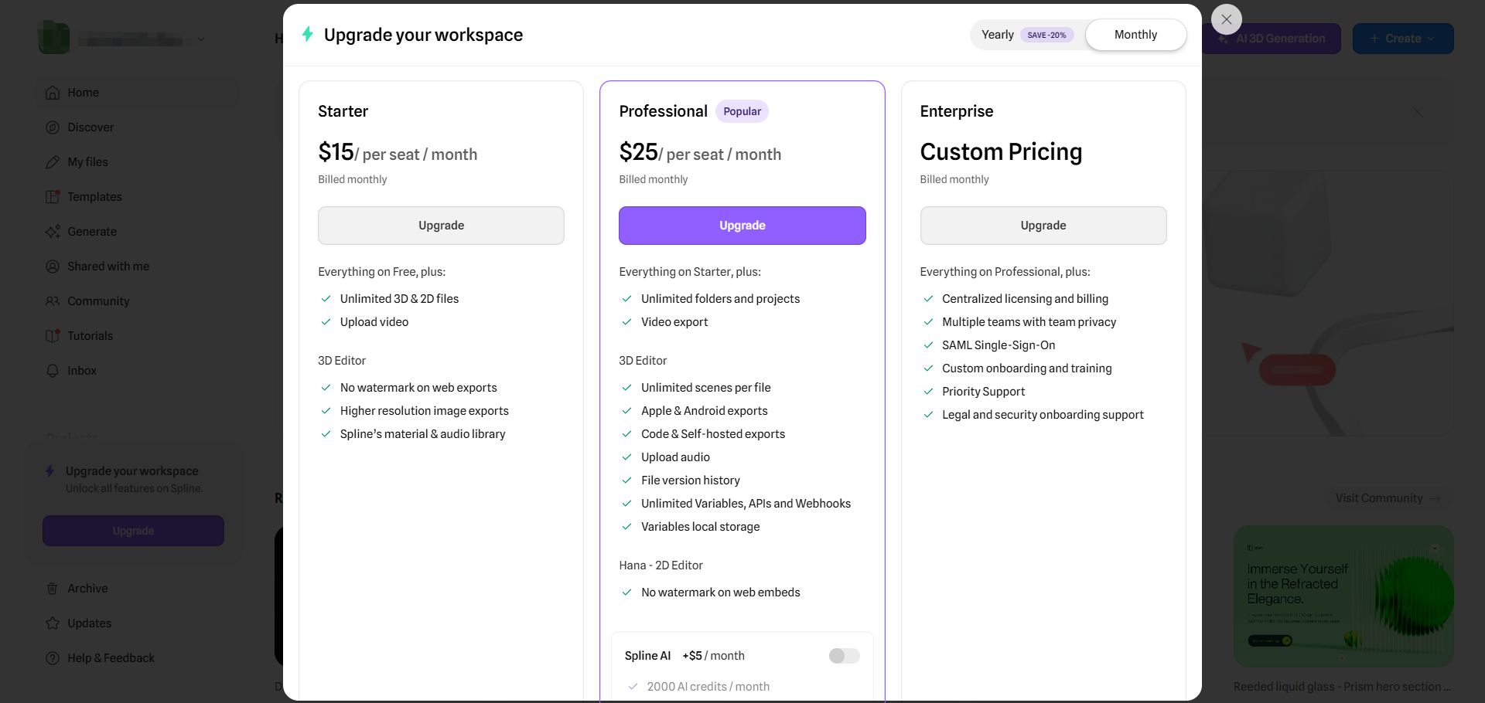Viewport: 1485px width, 703px height.
Task: Click the "Legal and security onboarding support" text
Action: pyautogui.click(x=1043, y=415)
